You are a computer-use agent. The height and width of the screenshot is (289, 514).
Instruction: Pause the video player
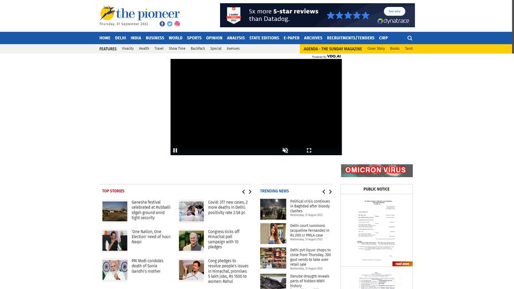coord(175,150)
